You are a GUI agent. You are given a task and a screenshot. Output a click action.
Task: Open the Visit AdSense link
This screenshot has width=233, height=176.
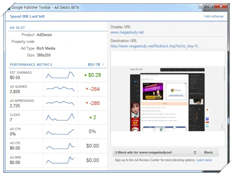pos(214,16)
